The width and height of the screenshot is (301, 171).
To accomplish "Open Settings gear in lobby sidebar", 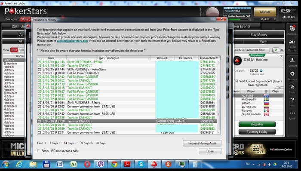I will (x=292, y=74).
